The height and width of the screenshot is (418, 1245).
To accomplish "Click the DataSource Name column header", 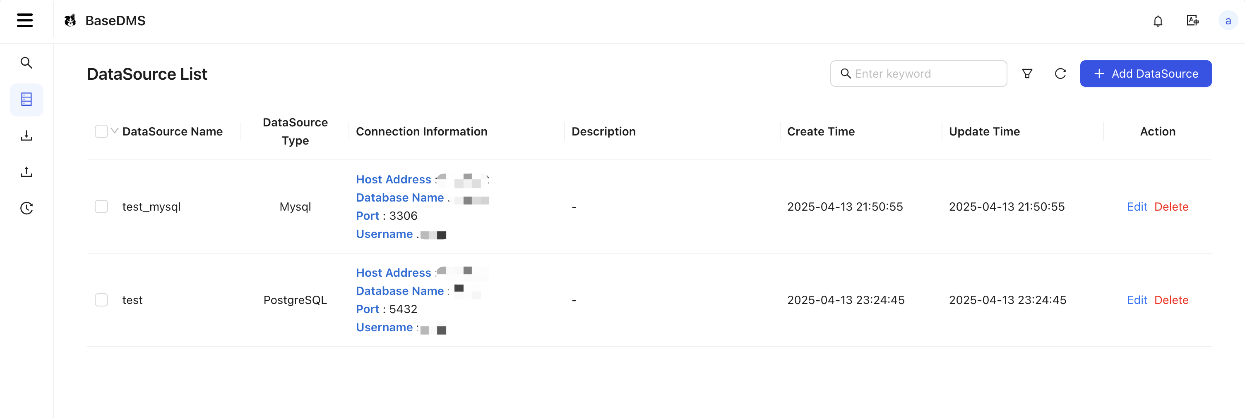I will click(172, 132).
